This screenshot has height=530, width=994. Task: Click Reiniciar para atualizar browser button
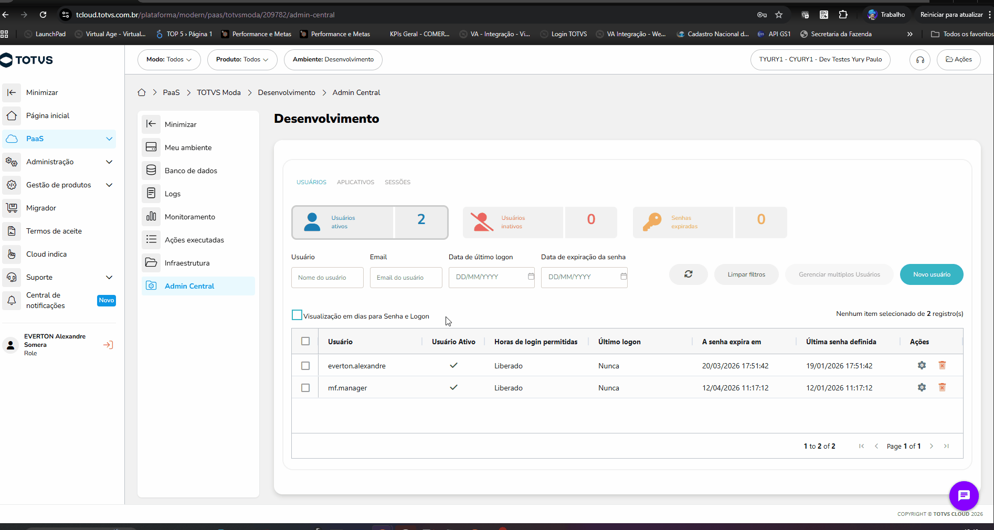tap(951, 15)
